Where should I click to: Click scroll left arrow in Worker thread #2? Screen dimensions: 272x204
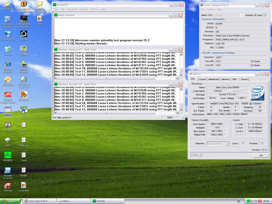click(56, 113)
